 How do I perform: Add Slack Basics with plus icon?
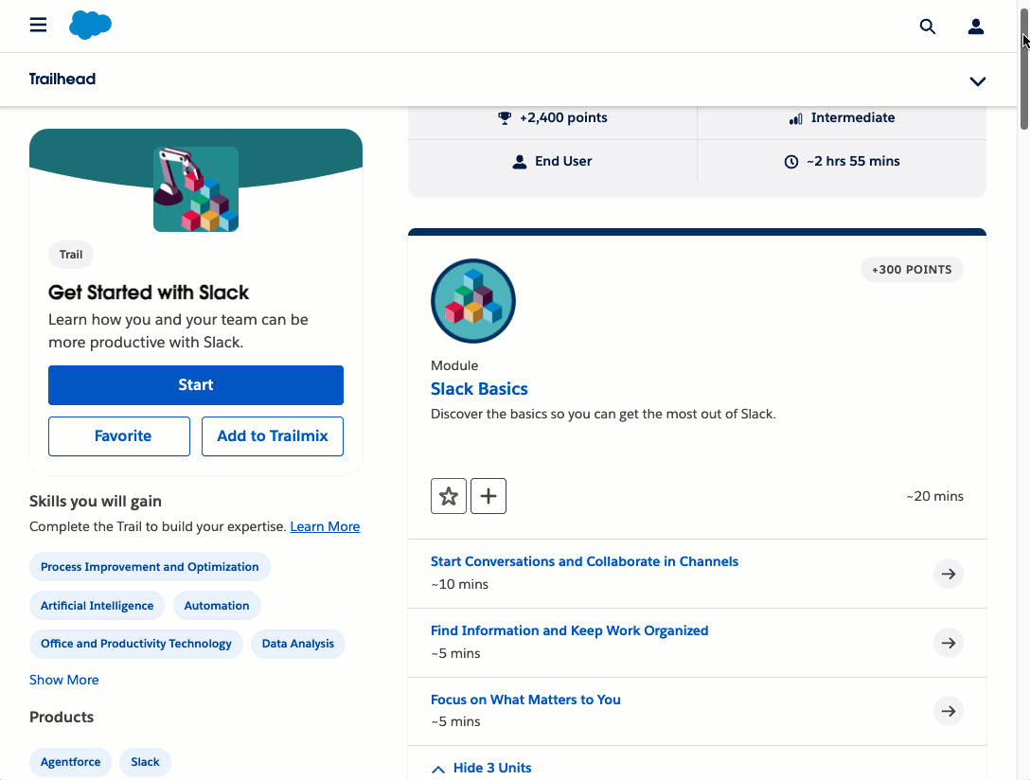(488, 496)
